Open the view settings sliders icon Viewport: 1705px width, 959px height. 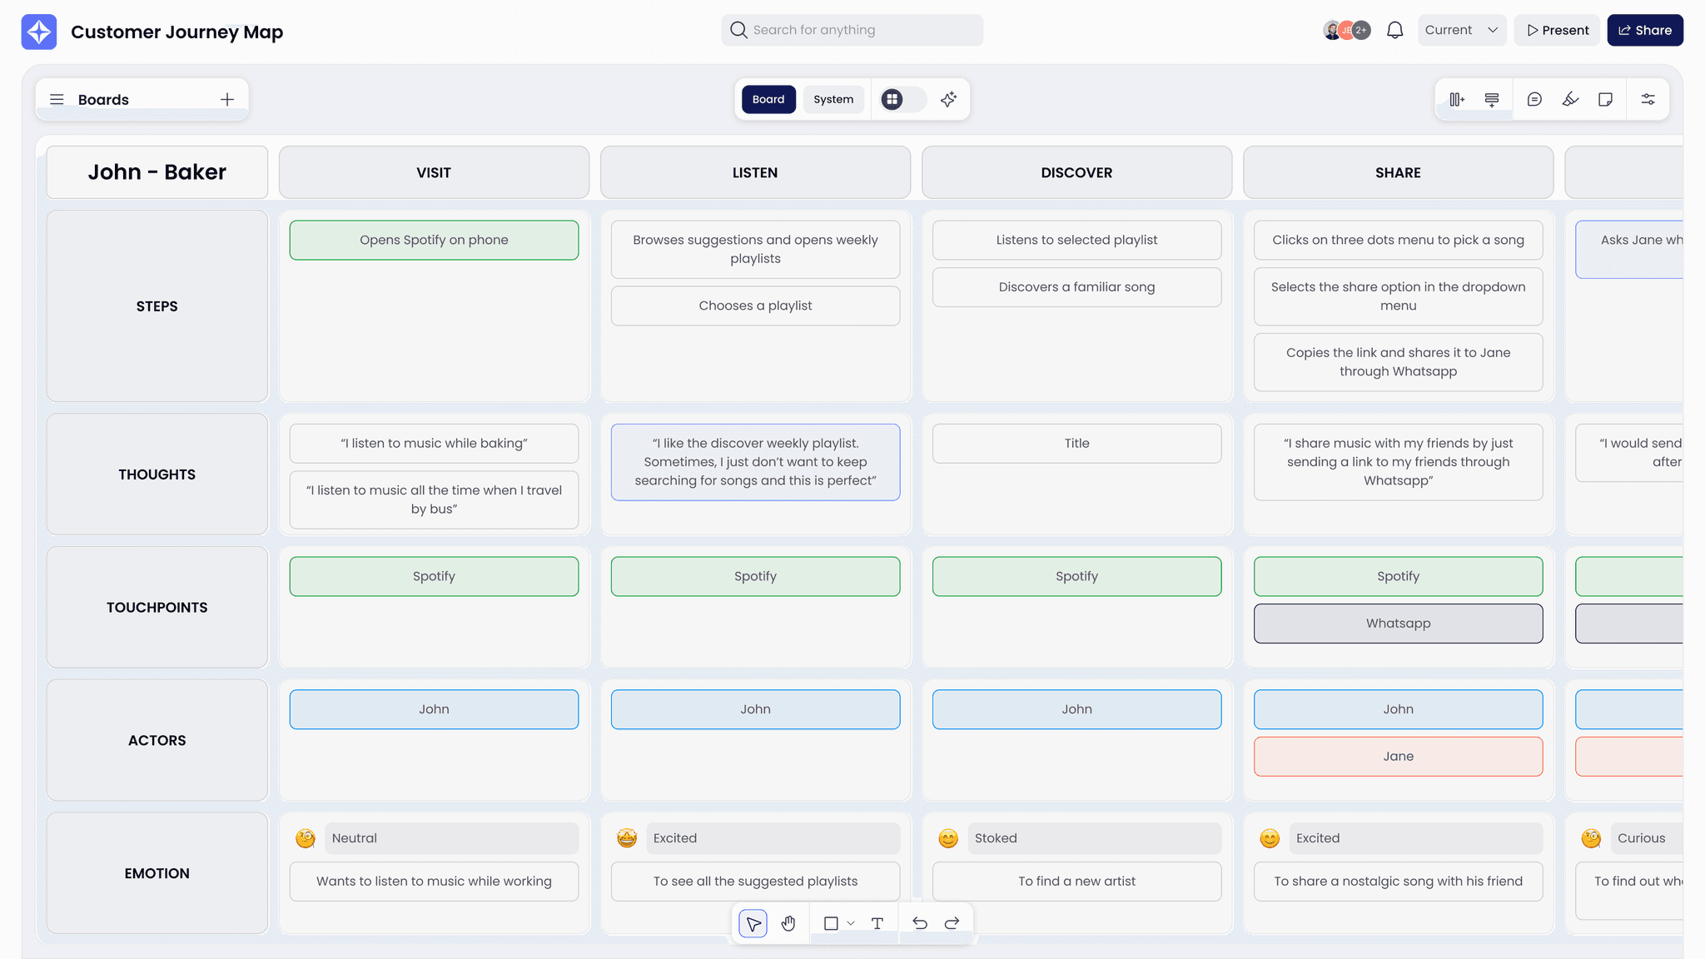(x=1648, y=99)
